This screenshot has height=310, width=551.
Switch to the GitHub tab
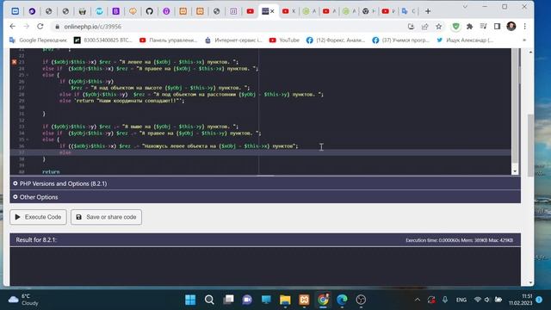pos(149,11)
